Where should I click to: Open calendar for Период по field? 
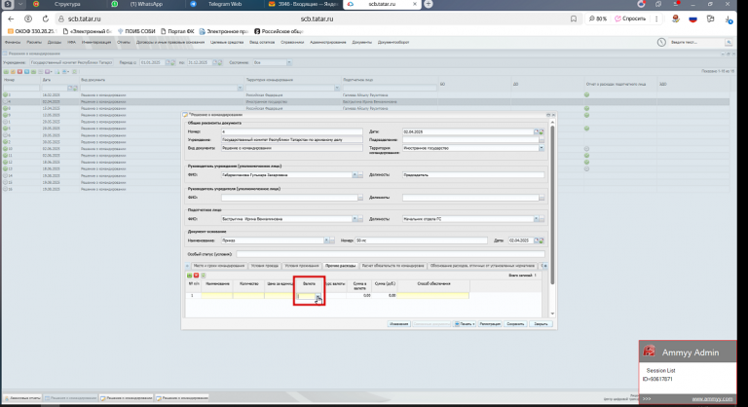215,62
